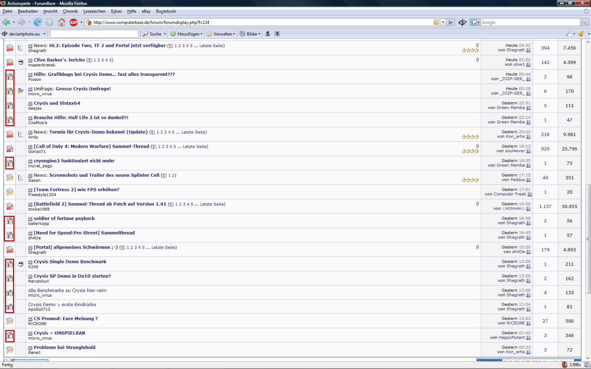Expand the deviantphoto.eu toolbar dropdown
Screen dimensions: 591x369
[x=44, y=34]
